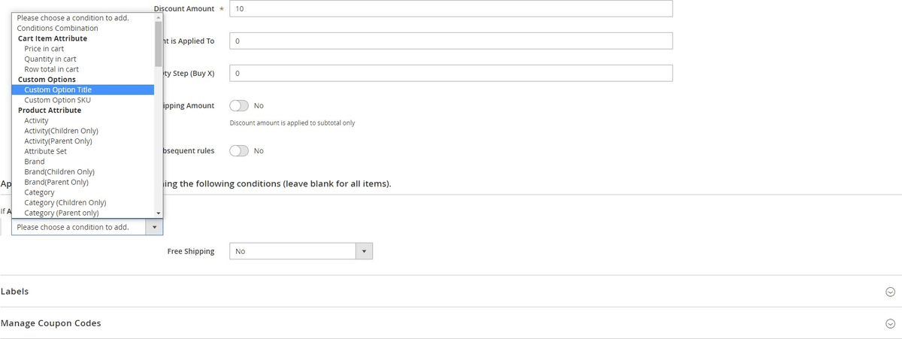Click the dropdown list scroll down arrow
This screenshot has height=339, width=902.
click(158, 213)
